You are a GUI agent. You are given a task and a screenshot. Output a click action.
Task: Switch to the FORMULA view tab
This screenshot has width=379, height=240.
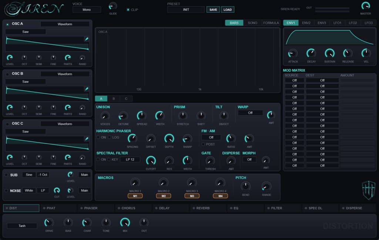[271, 23]
